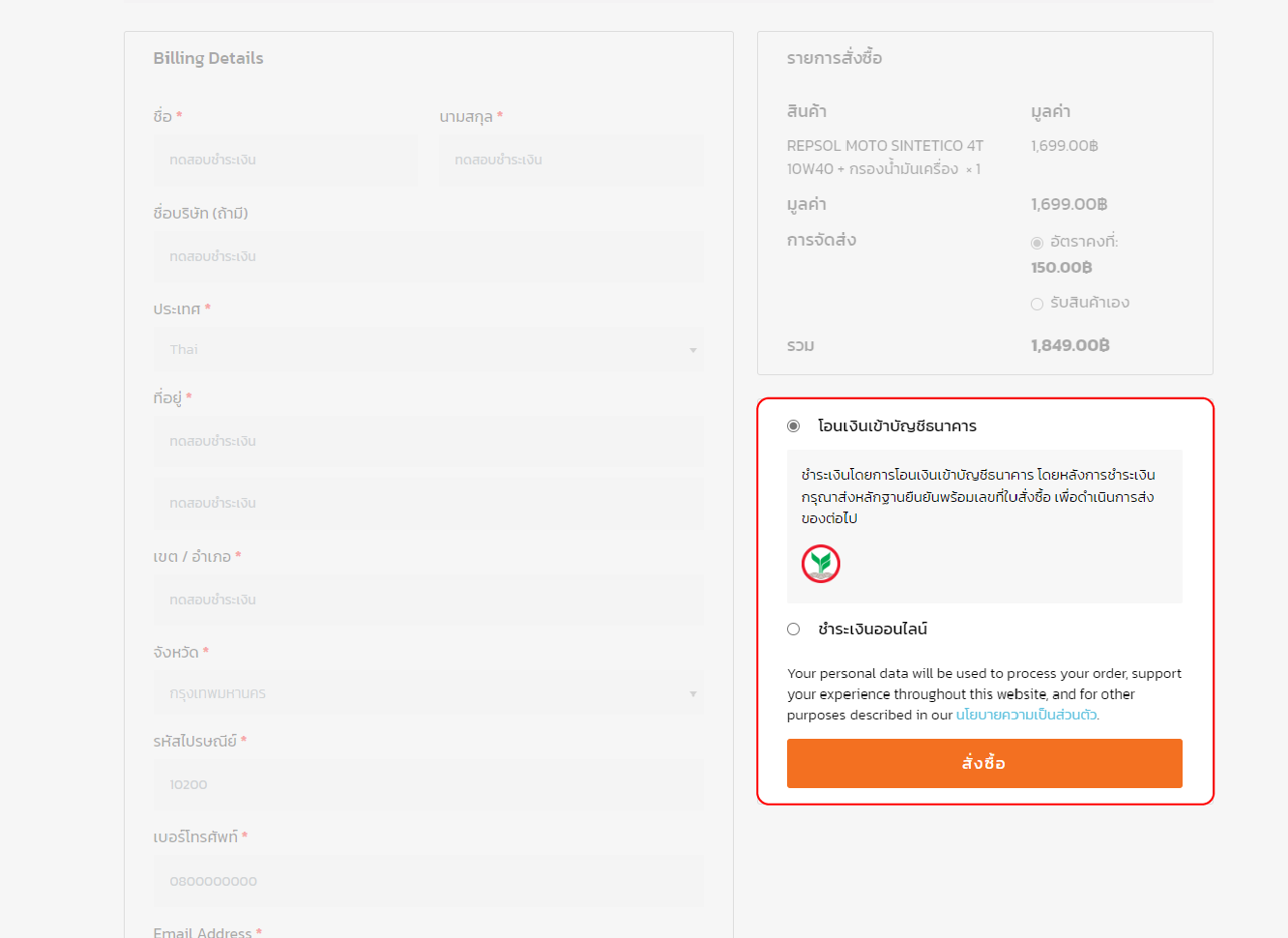Focus the นามสกุล last name field
Screen dimensions: 1288x938
[x=571, y=160]
